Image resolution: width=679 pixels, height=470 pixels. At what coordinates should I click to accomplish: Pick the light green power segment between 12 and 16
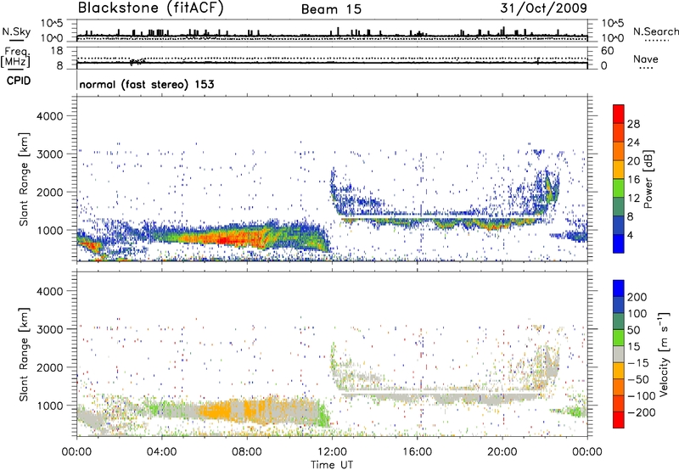pyautogui.click(x=619, y=188)
